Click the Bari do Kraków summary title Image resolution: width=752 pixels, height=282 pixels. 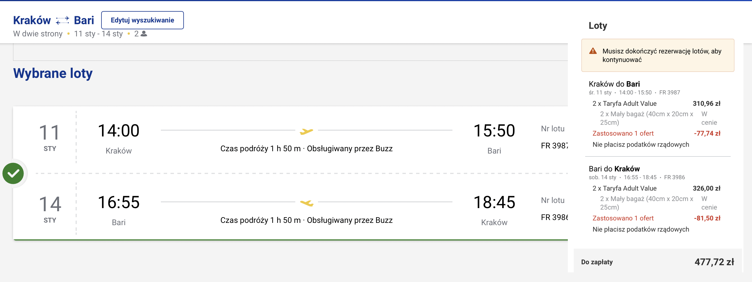[614, 169]
